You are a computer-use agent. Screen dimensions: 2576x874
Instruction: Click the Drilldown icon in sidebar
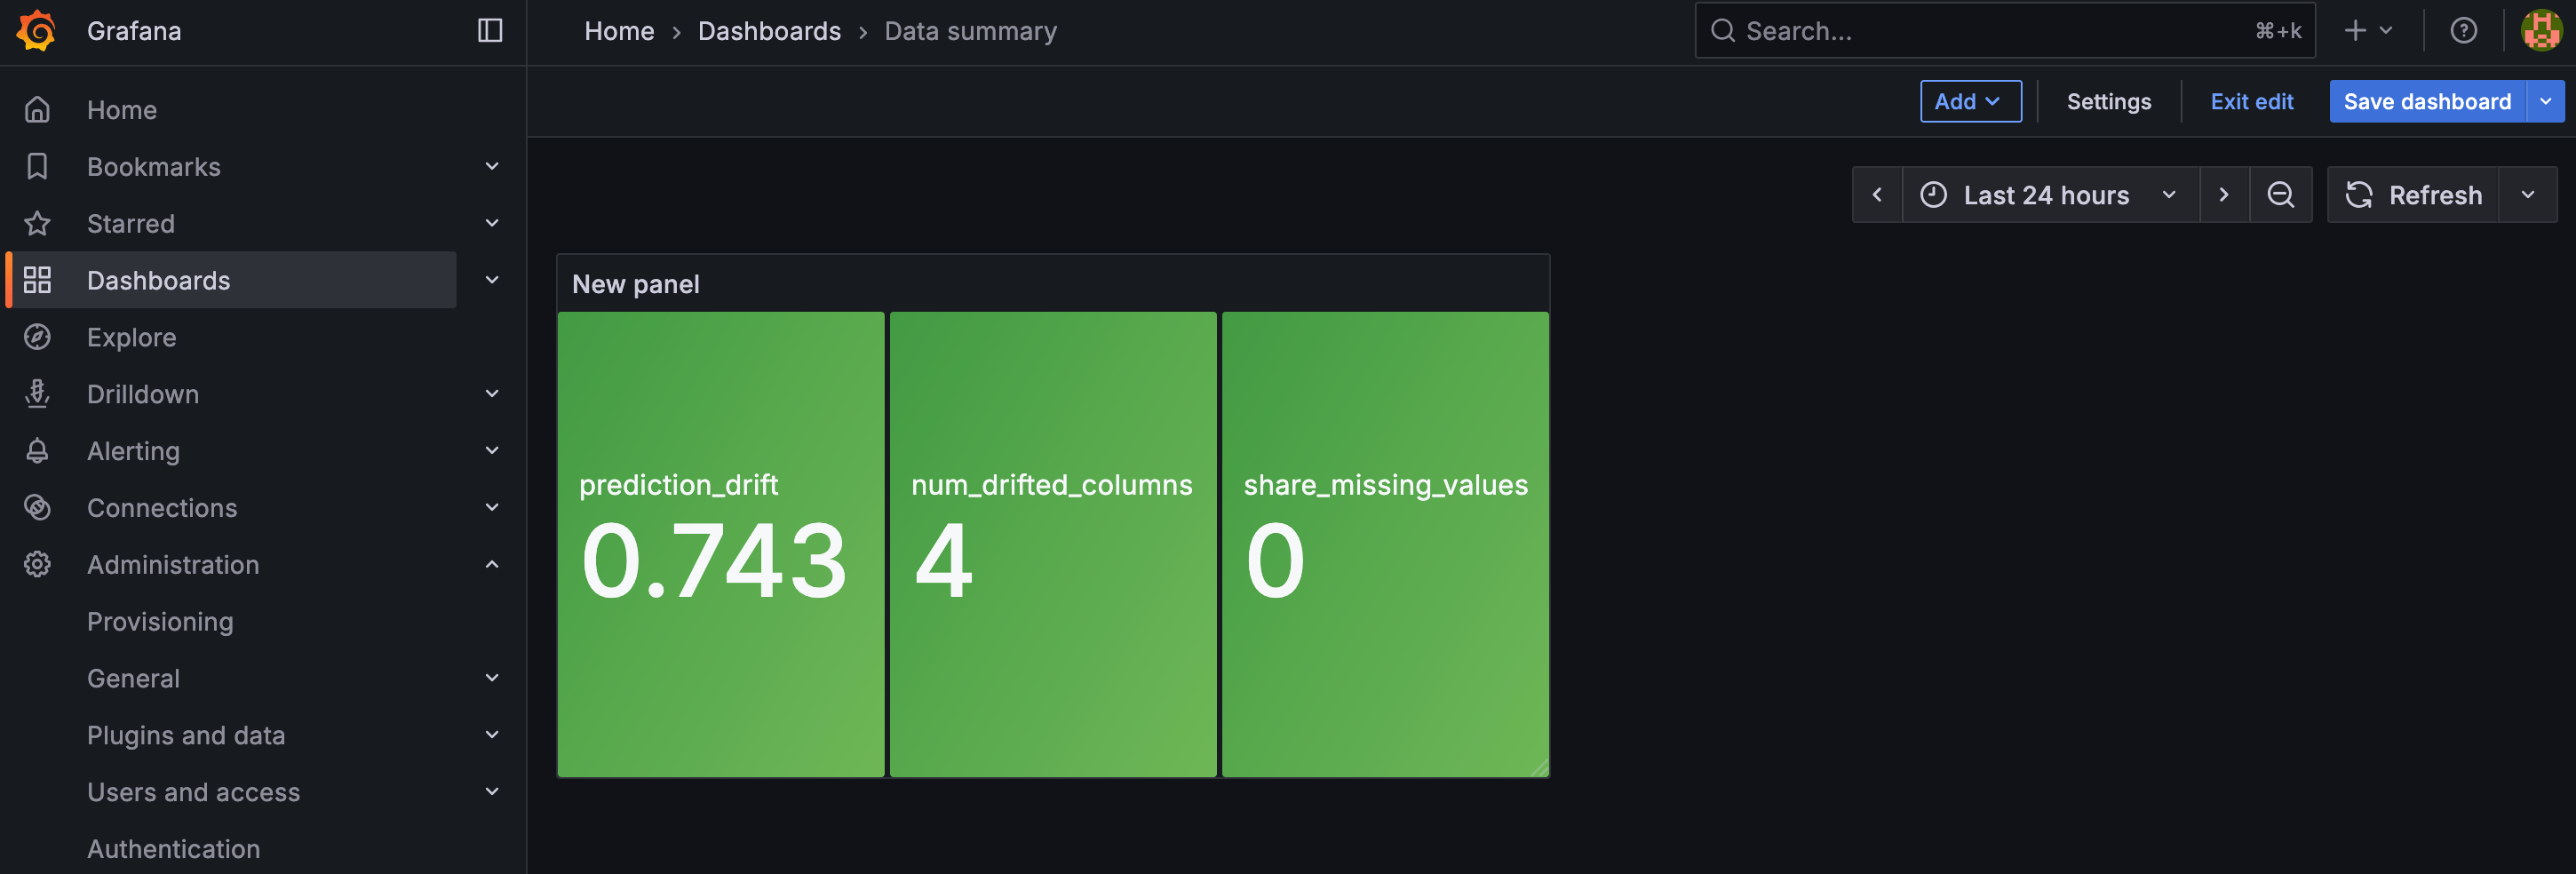37,393
